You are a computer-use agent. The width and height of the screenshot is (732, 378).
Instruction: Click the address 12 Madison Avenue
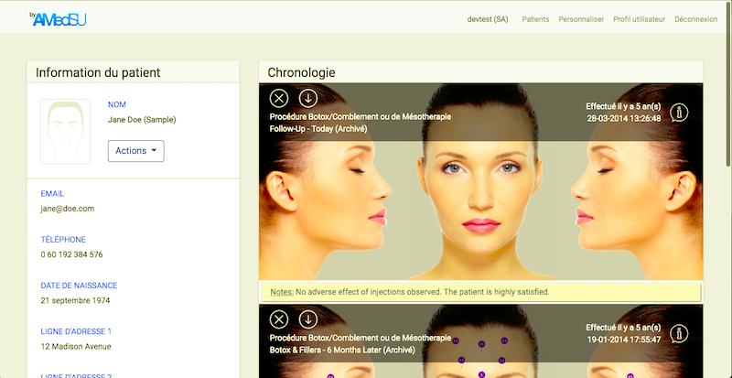[x=76, y=347]
